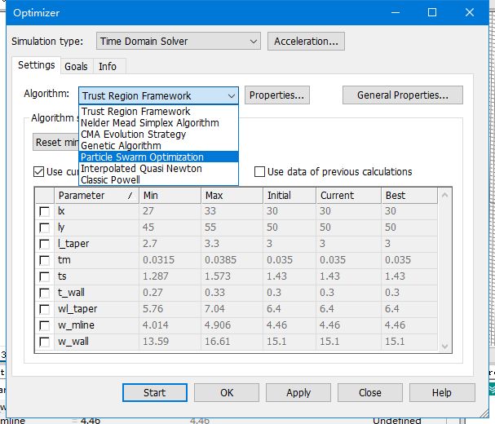Click the Max column header
Screen dimensions: 495x424
pyautogui.click(x=232, y=196)
